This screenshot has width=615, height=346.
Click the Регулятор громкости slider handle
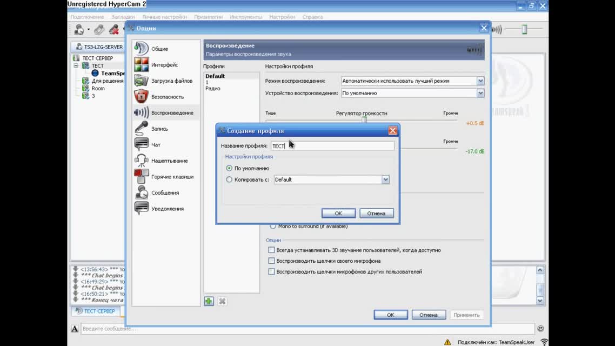[x=364, y=119]
